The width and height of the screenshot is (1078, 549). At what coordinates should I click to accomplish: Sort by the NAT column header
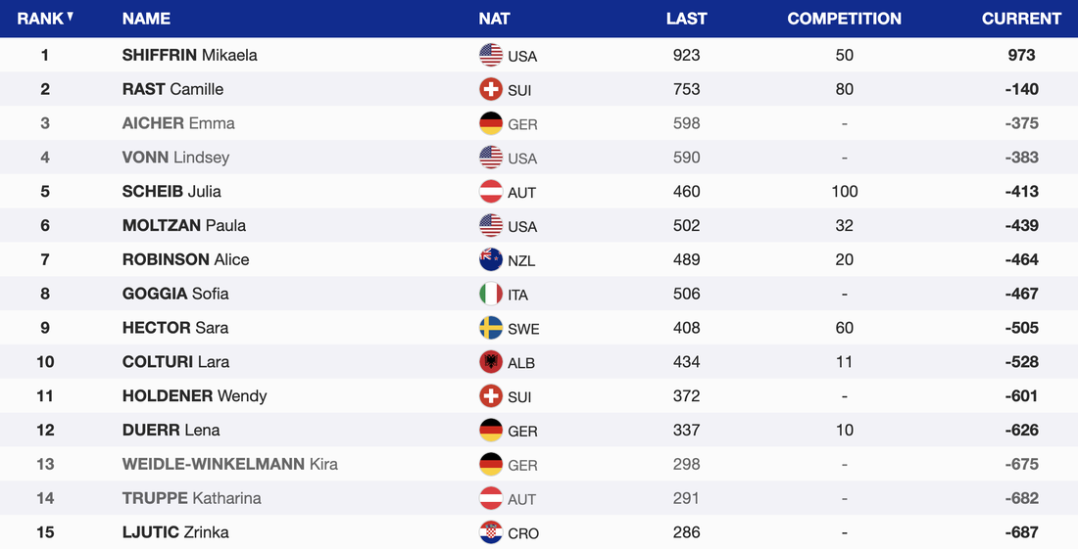click(494, 19)
